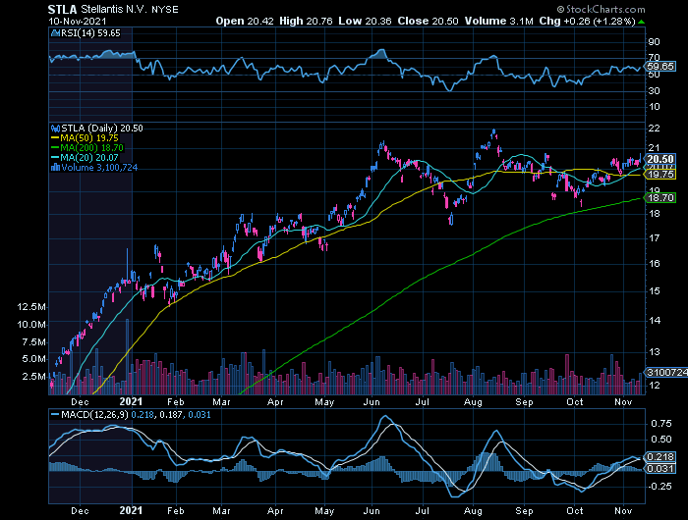Click the 10-Nov-2021 chart date
Screen dimensions: 688x520
click(x=78, y=21)
